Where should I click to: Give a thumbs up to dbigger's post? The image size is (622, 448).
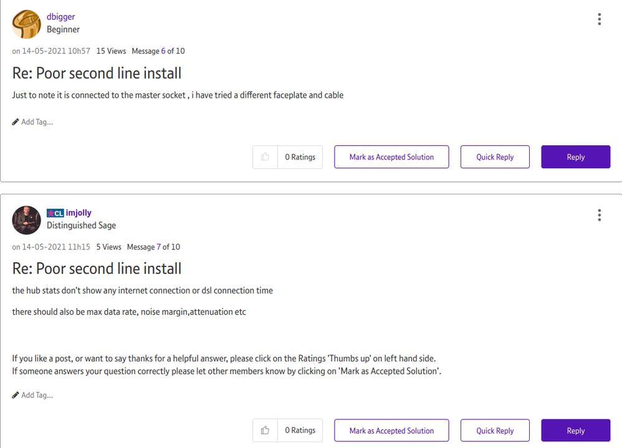click(265, 156)
